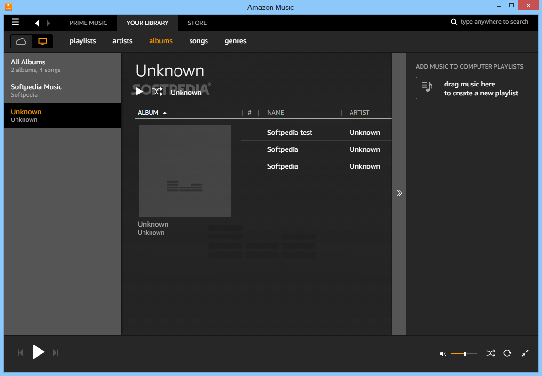Screen dimensions: 542x376
Task: Show playlists in library
Action: point(83,41)
